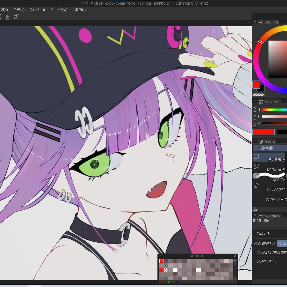The image size is (287, 287).
Task: Switch to the ツールプロパティ tab
Action: coord(270,216)
